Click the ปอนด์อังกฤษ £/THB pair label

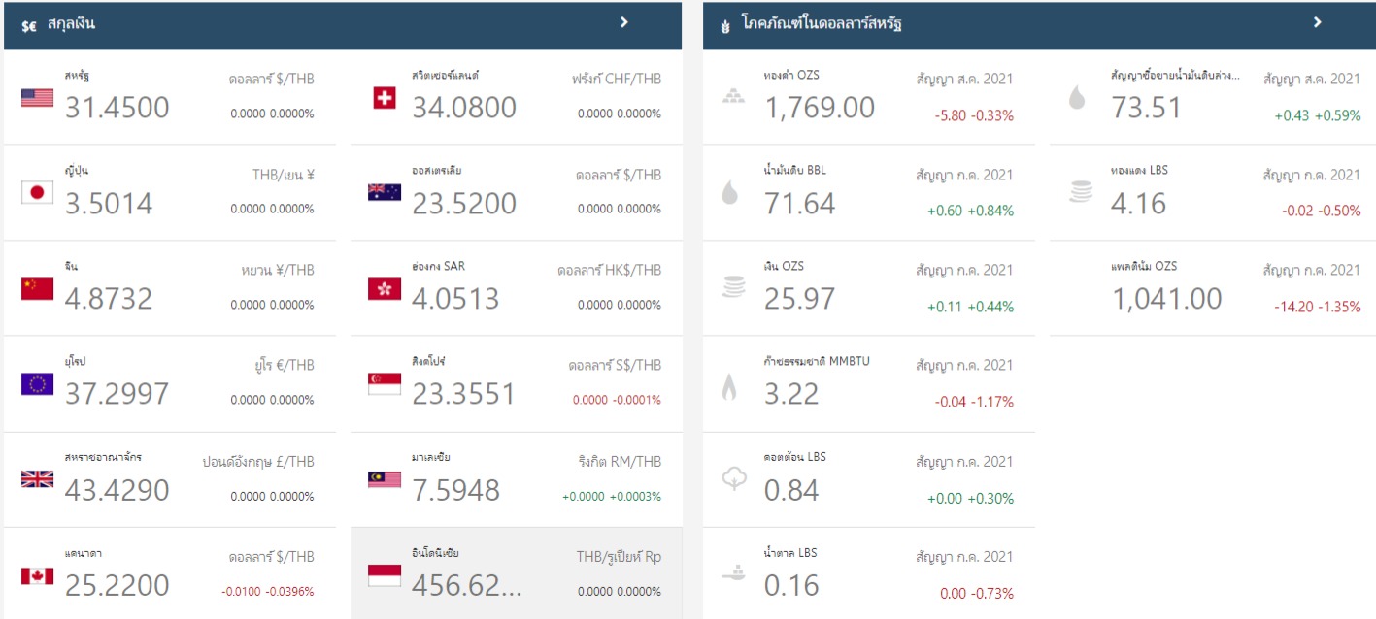pyautogui.click(x=258, y=462)
